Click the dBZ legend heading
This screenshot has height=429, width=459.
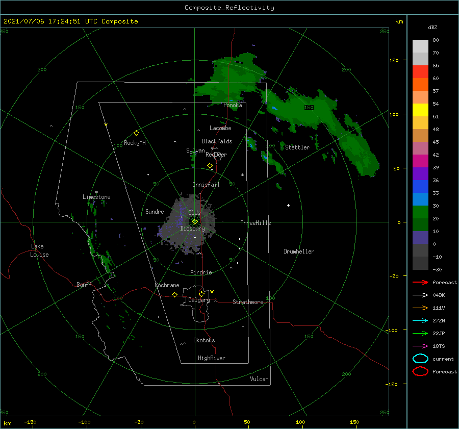pos(432,27)
